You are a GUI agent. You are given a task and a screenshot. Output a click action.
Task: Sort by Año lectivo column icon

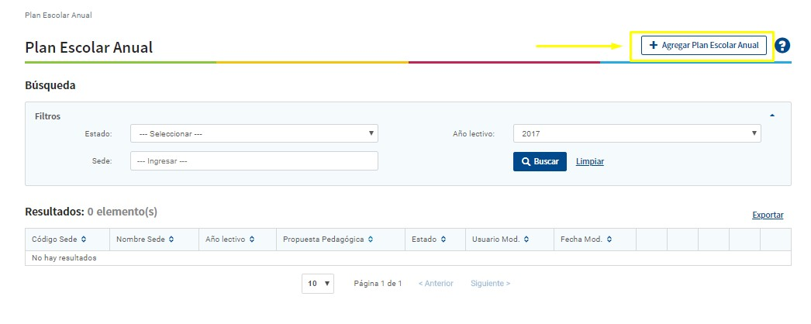[252, 240]
